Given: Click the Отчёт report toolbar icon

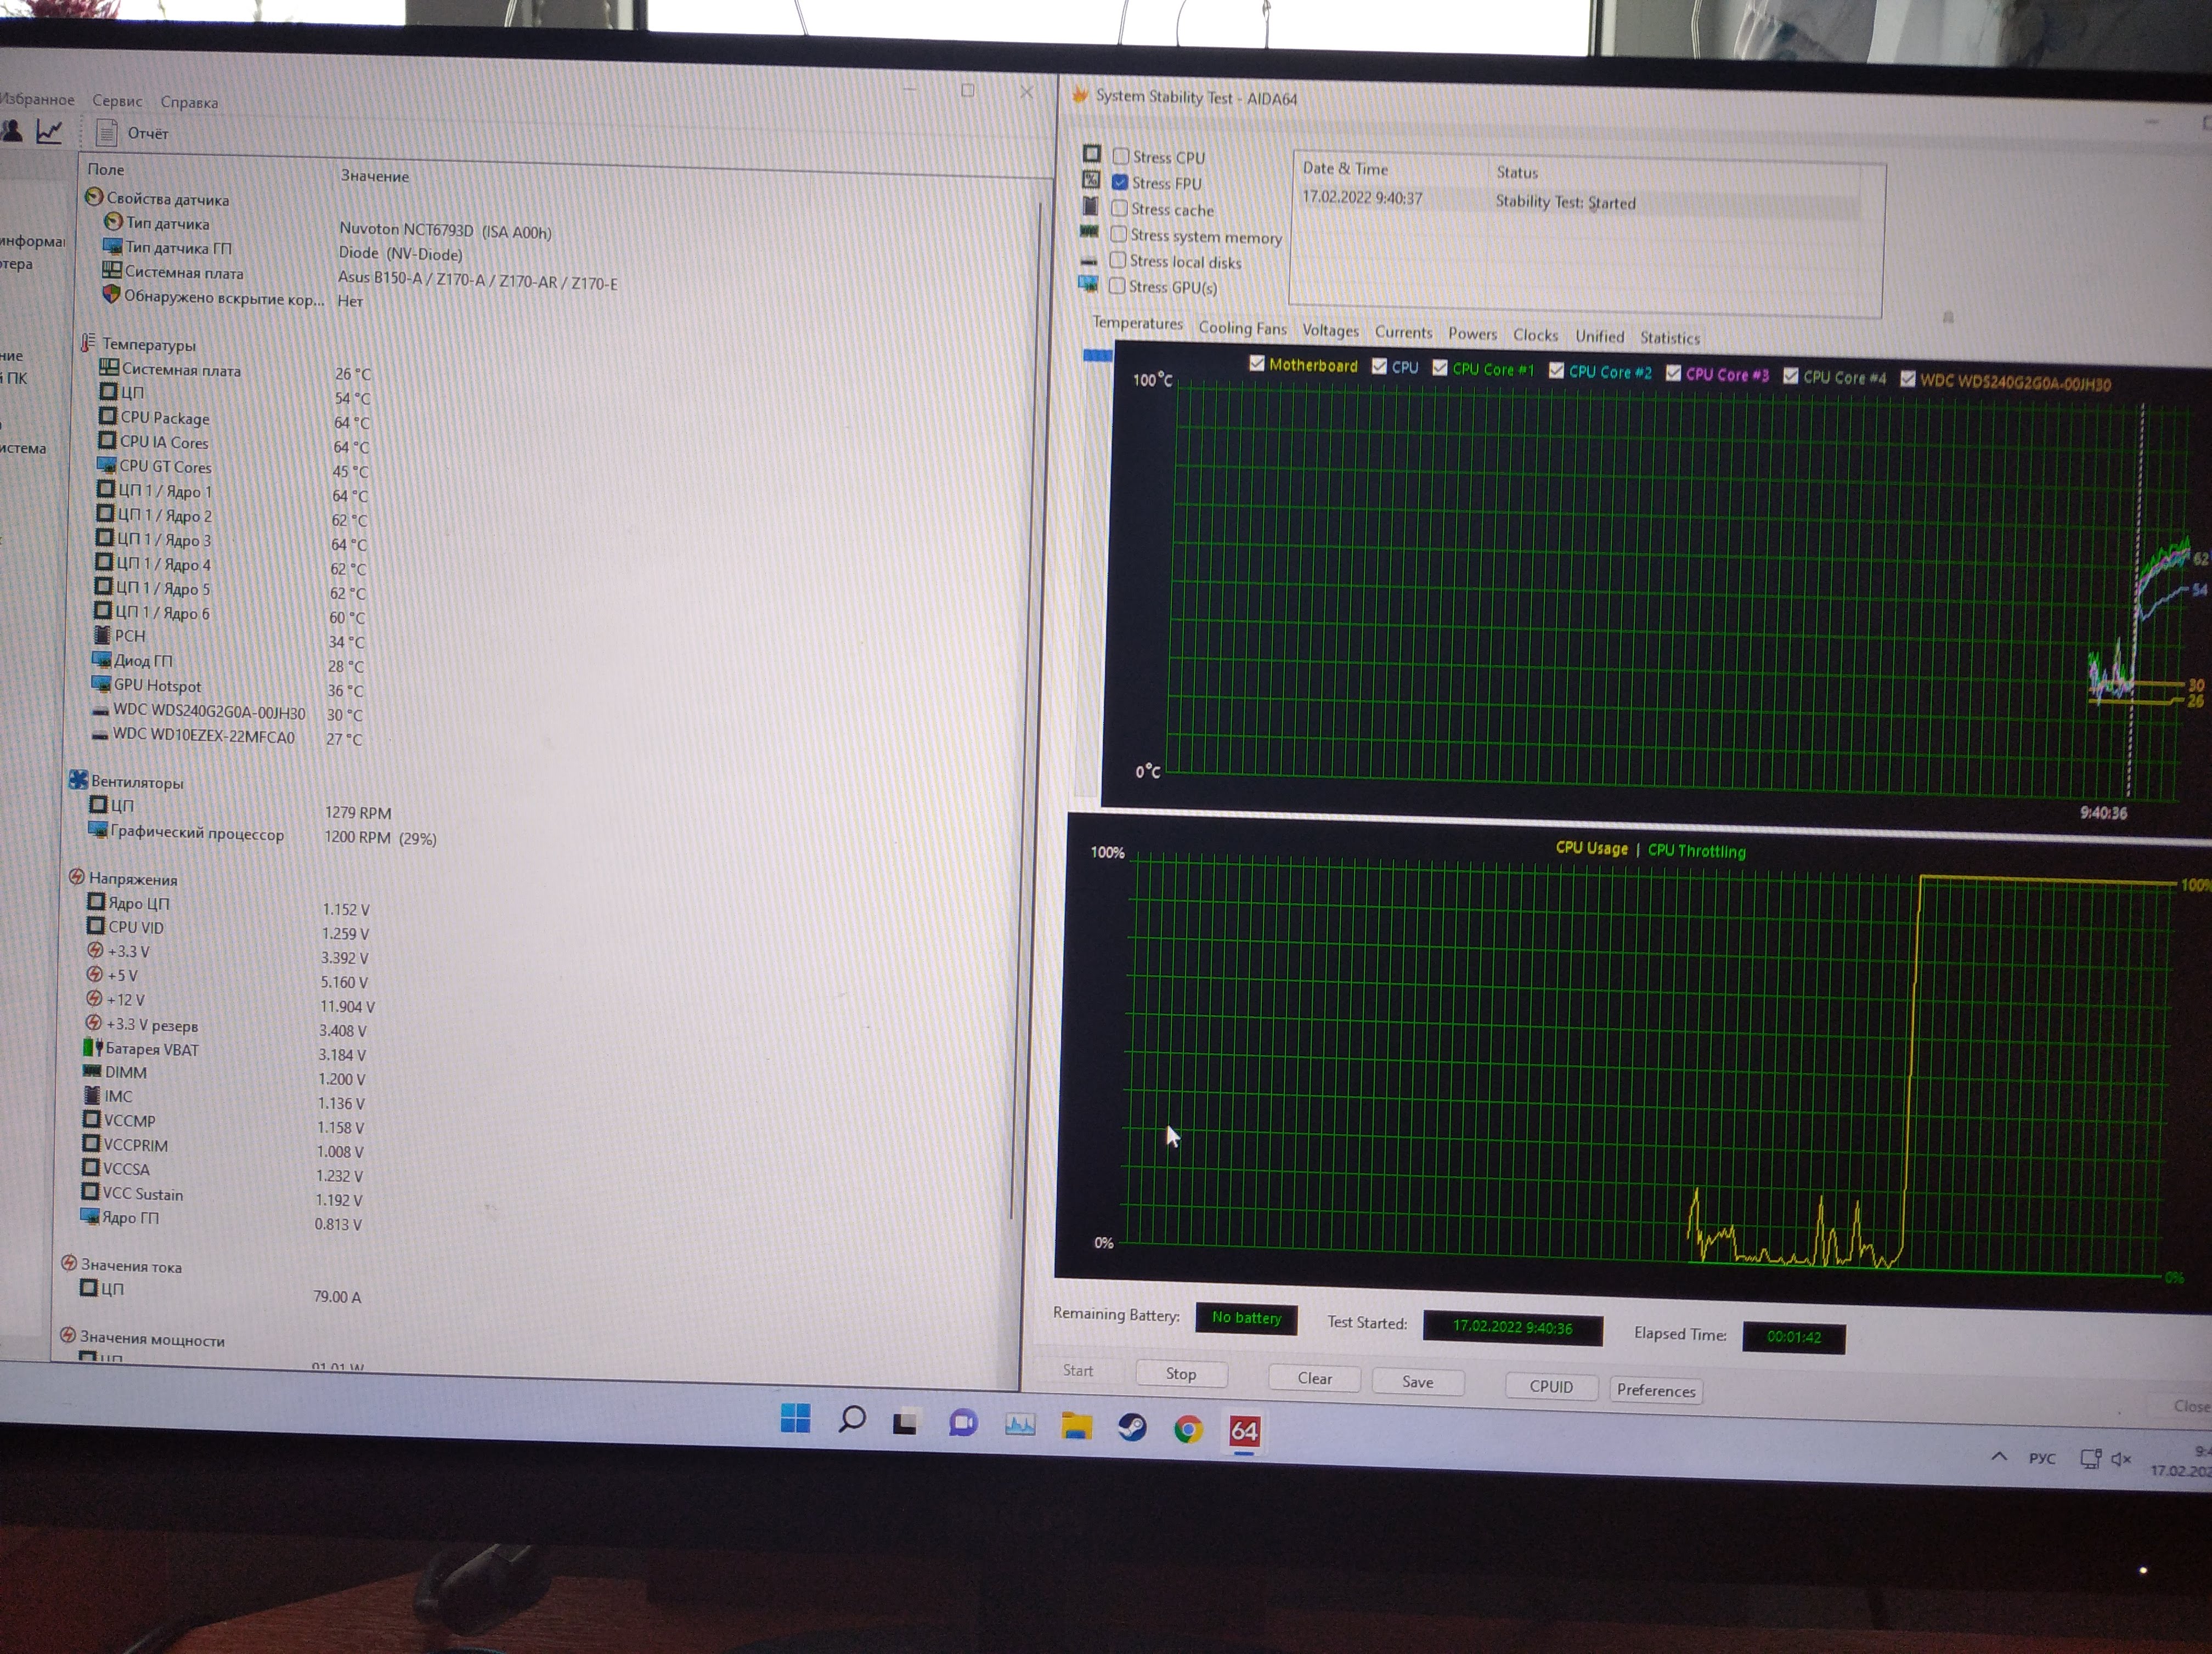Looking at the screenshot, I should pos(107,133).
